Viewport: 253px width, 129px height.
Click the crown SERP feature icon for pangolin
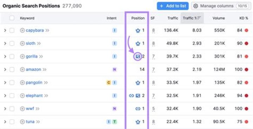coord(138,83)
